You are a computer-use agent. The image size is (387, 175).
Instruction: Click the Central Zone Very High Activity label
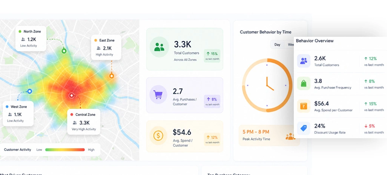click(x=84, y=129)
